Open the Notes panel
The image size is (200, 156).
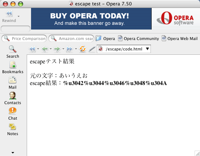tap(13, 129)
